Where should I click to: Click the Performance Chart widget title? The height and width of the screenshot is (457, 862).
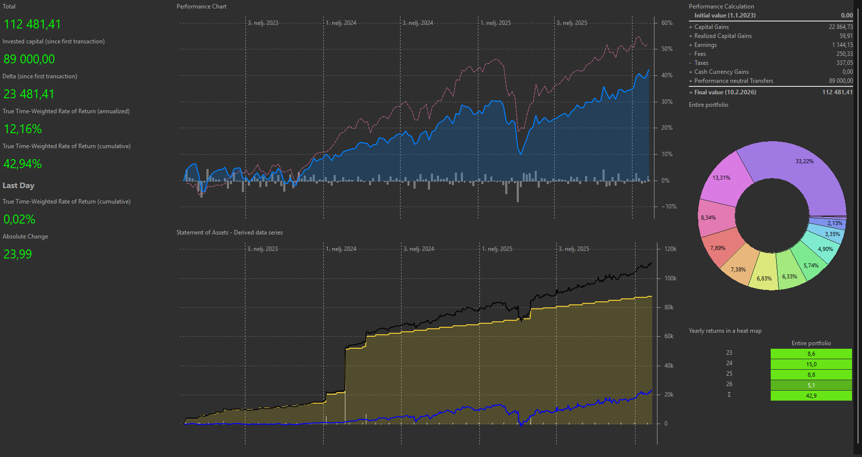click(202, 6)
